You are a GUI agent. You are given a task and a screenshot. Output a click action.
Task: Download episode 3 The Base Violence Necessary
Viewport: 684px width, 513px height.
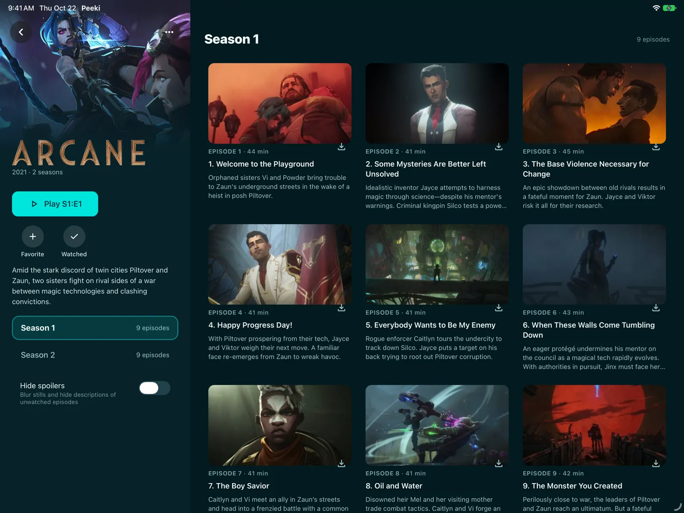click(656, 147)
